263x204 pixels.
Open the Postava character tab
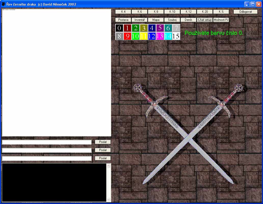(x=123, y=20)
